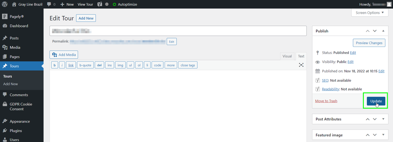The height and width of the screenshot is (142, 393).
Task: Select the Text editor tab
Action: [x=301, y=56]
